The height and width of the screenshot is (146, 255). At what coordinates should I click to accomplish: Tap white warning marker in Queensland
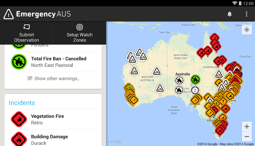(219, 75)
